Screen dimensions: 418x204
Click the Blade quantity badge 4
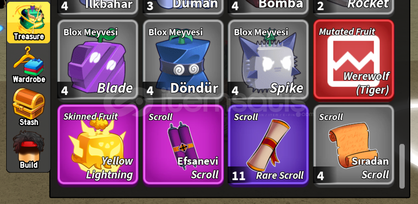coord(65,91)
